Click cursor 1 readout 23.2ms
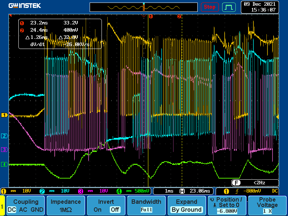Screen dimensions: 288x216 pyautogui.click(x=39, y=23)
